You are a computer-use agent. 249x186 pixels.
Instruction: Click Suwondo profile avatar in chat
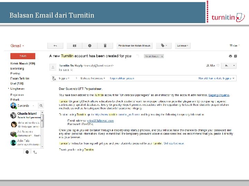point(13,105)
